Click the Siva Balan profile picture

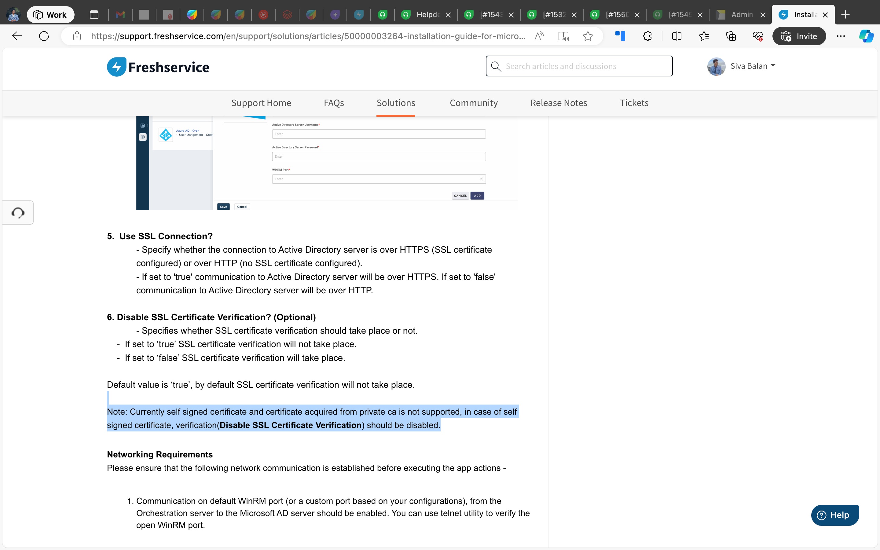click(716, 66)
